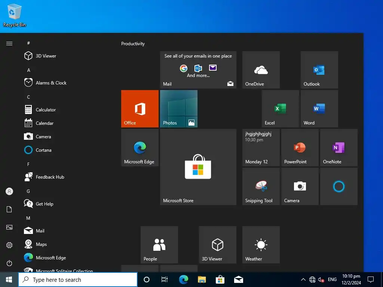Screen dimensions: 383x287
Task: Launch Edge from the taskbar
Action: [183, 280]
